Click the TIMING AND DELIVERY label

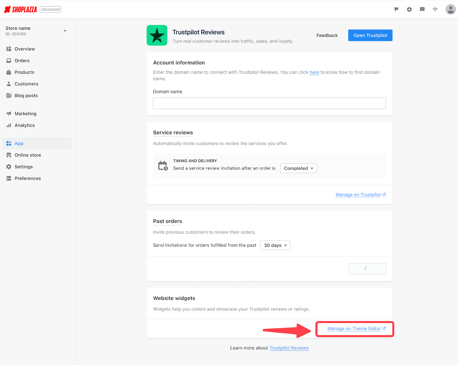(x=195, y=161)
